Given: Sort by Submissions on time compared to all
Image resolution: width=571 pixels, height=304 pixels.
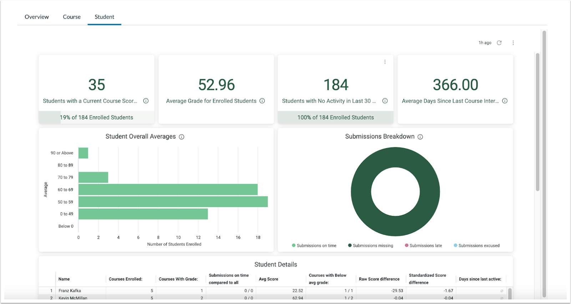Looking at the screenshot, I should pyautogui.click(x=229, y=279).
